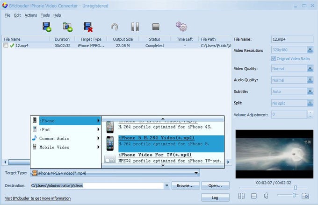Expand the iPod category submenu

[98, 129]
